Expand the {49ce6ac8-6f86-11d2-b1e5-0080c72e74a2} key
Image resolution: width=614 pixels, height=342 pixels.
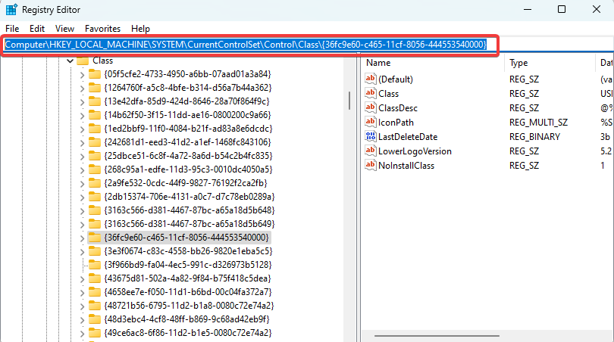82,334
